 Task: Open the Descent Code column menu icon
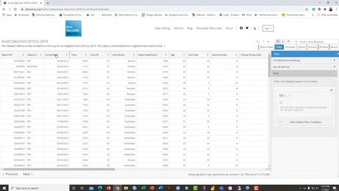(236, 55)
